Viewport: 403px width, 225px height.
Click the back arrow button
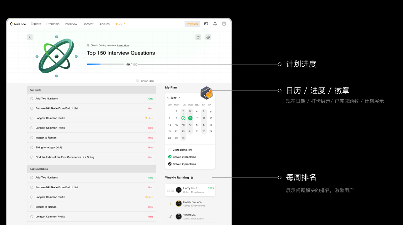pyautogui.click(x=30, y=37)
